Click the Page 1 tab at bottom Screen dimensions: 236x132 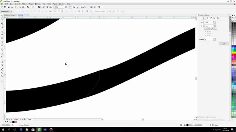pos(30,120)
